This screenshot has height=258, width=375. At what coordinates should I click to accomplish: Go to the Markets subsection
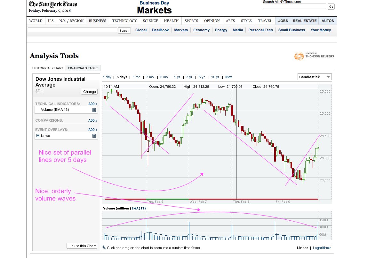(181, 30)
